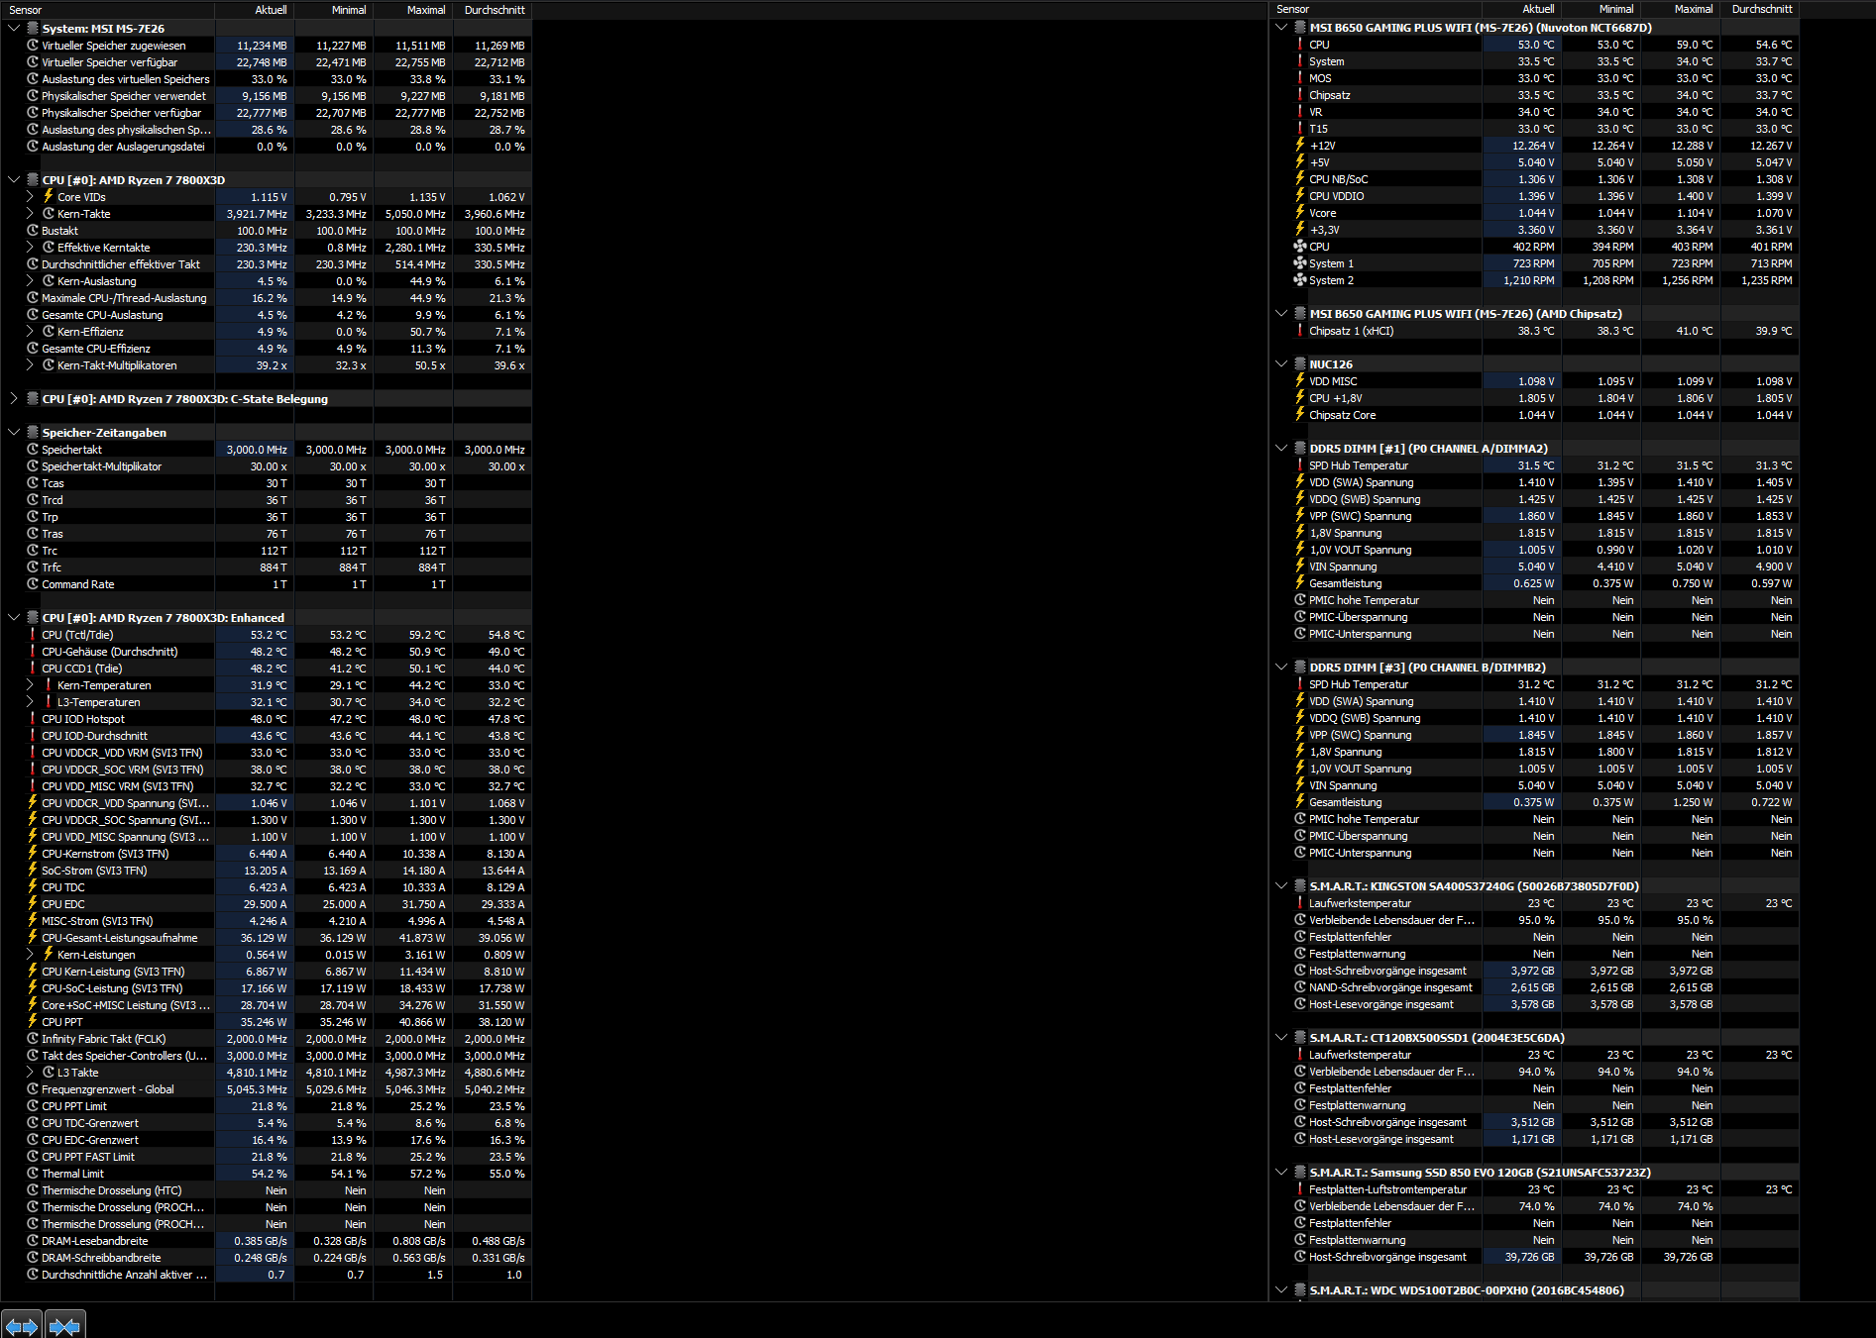Image resolution: width=1876 pixels, height=1338 pixels.
Task: Click the lightning icon beside Vcore
Action: 1300,213
